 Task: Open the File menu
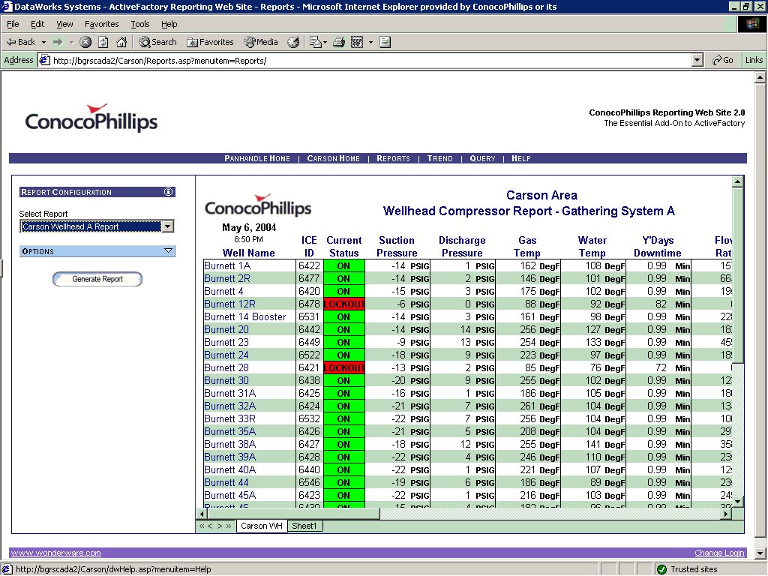click(x=13, y=24)
